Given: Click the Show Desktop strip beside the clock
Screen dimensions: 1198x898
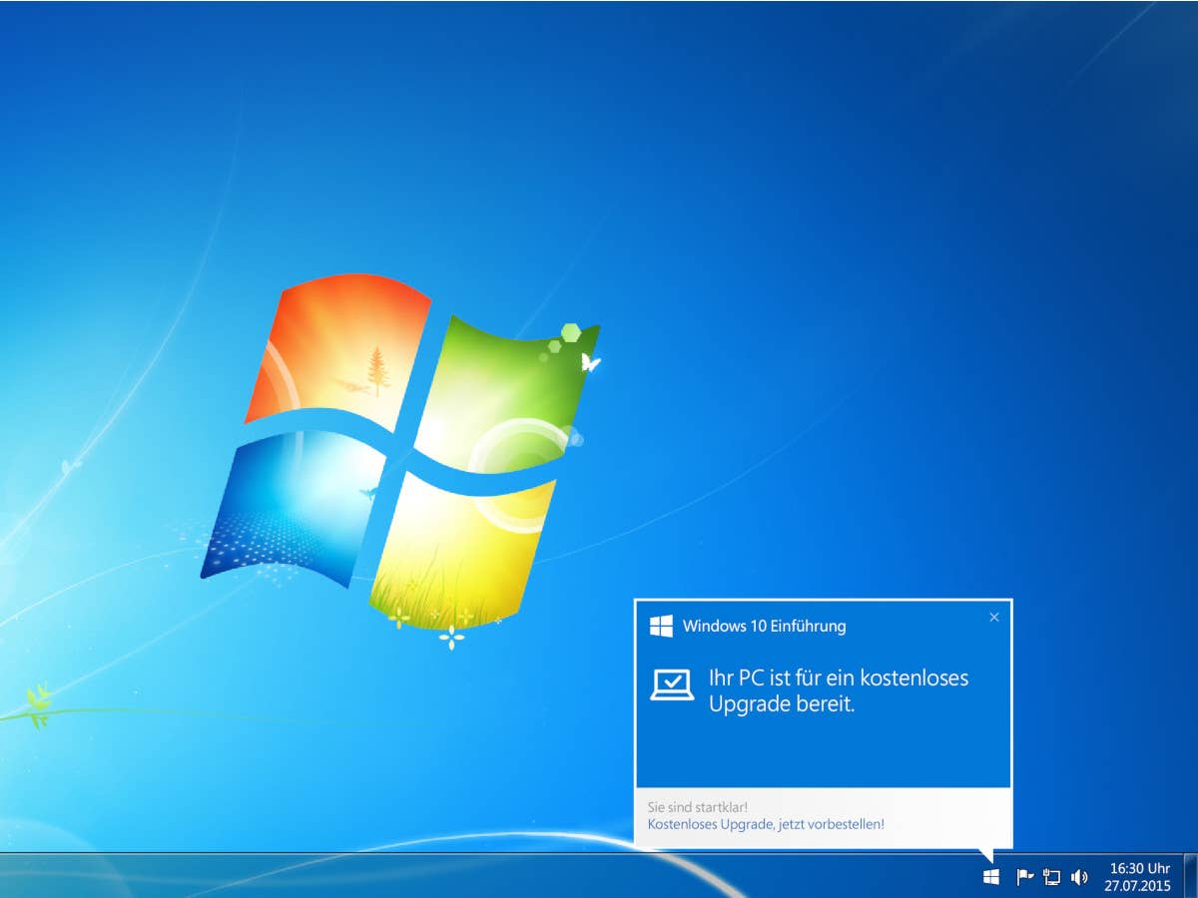Looking at the screenshot, I should (x=1190, y=876).
